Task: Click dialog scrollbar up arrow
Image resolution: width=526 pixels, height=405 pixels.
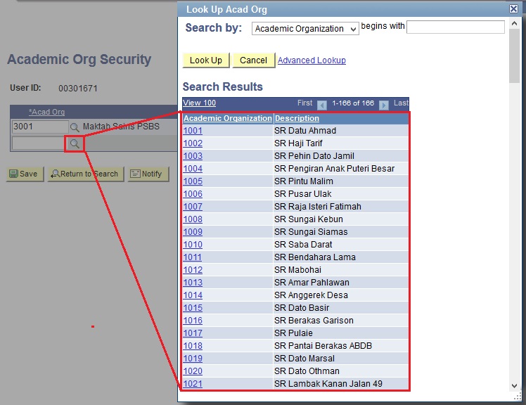Action: (x=514, y=23)
